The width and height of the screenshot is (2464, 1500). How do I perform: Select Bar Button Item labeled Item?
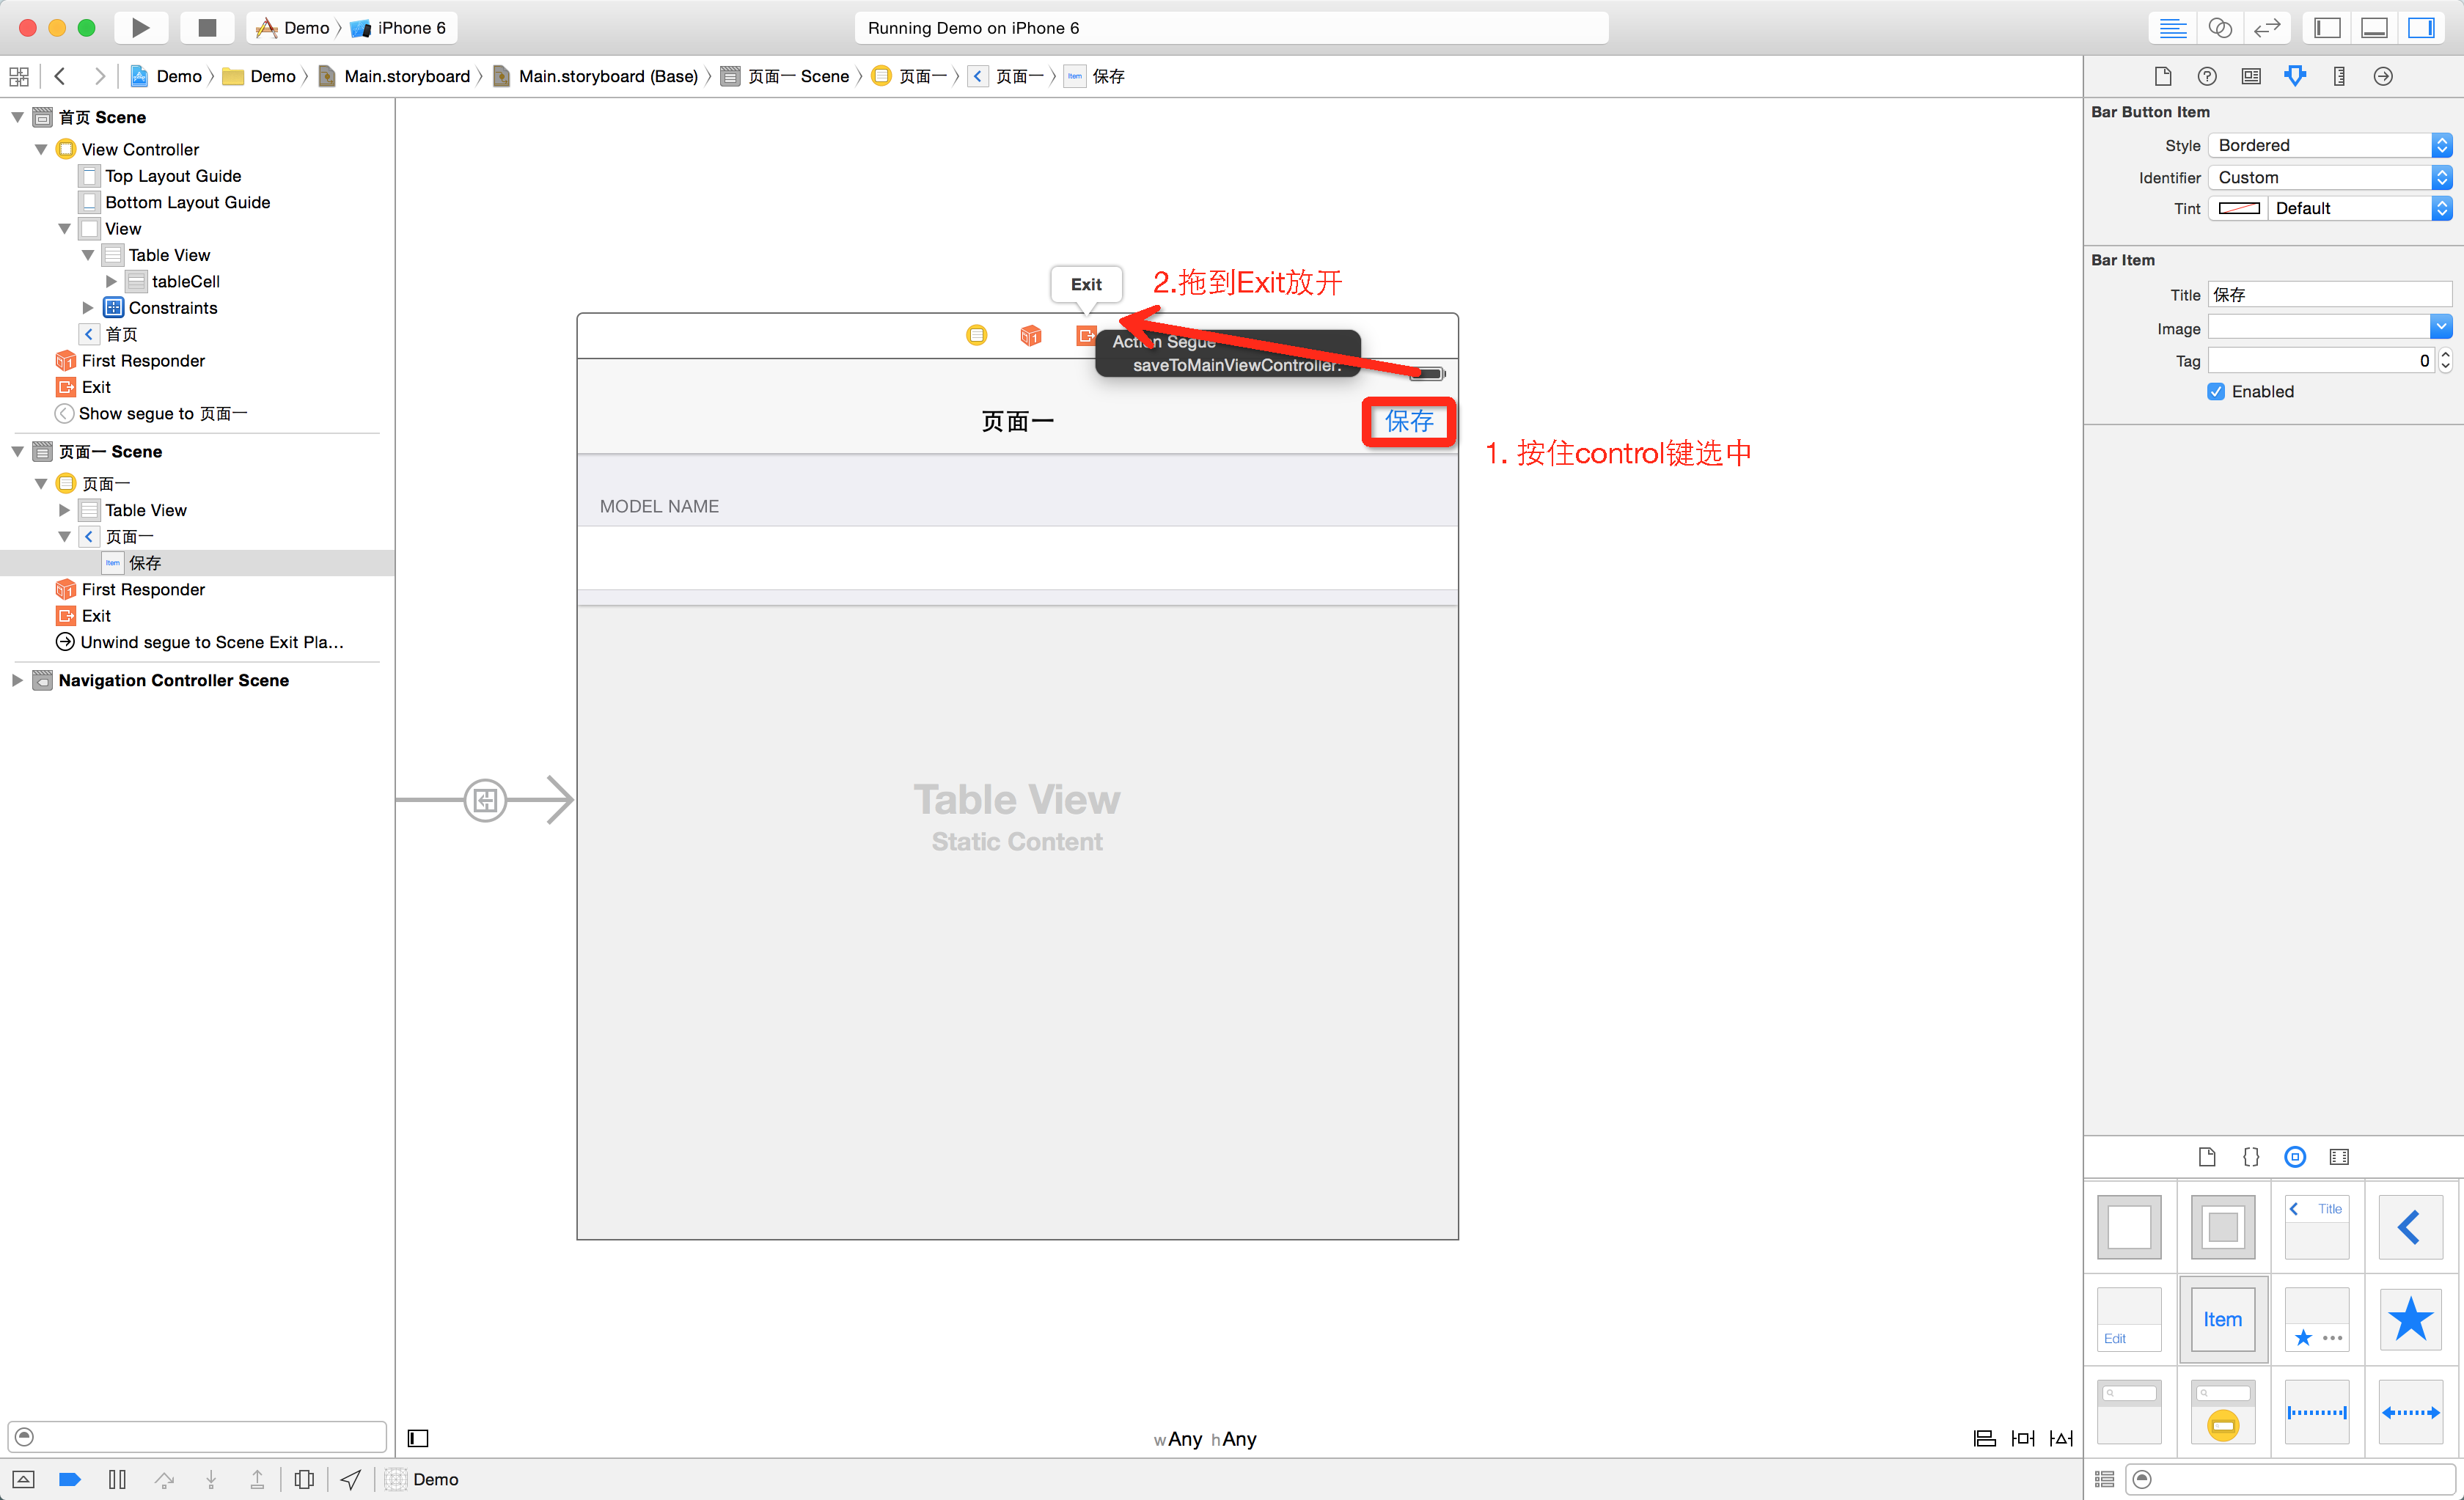[2223, 1319]
